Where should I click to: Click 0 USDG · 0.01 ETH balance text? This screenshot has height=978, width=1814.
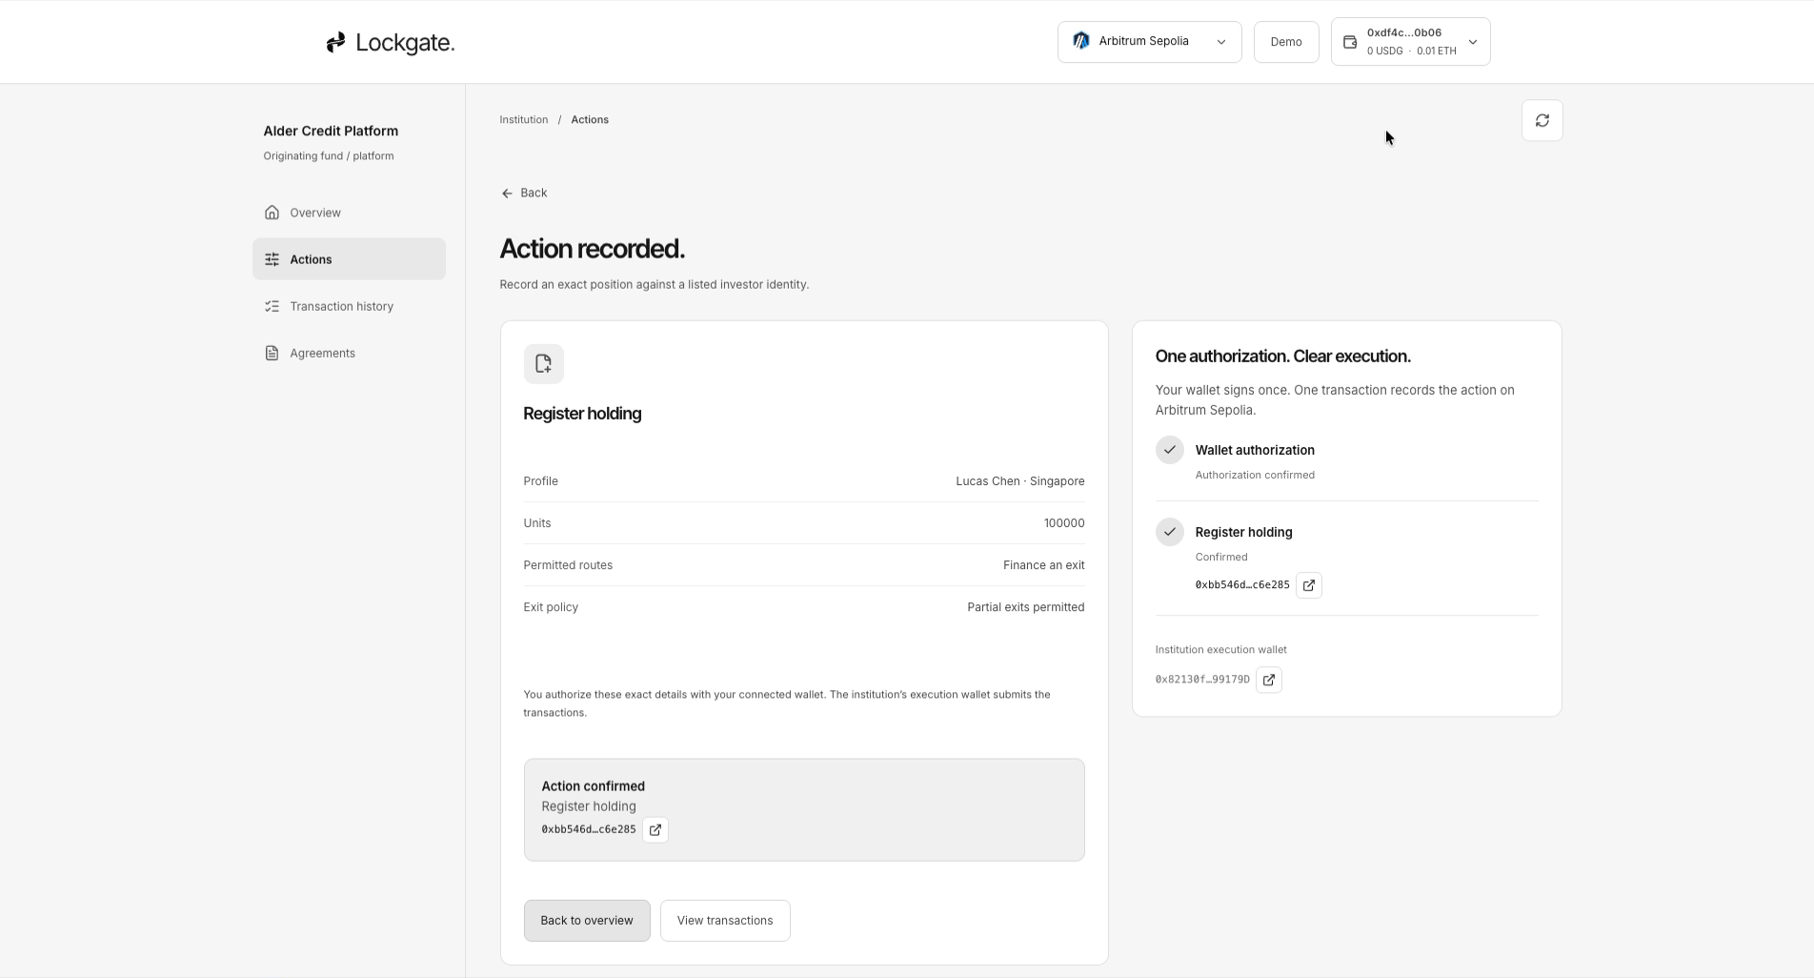[x=1411, y=51]
